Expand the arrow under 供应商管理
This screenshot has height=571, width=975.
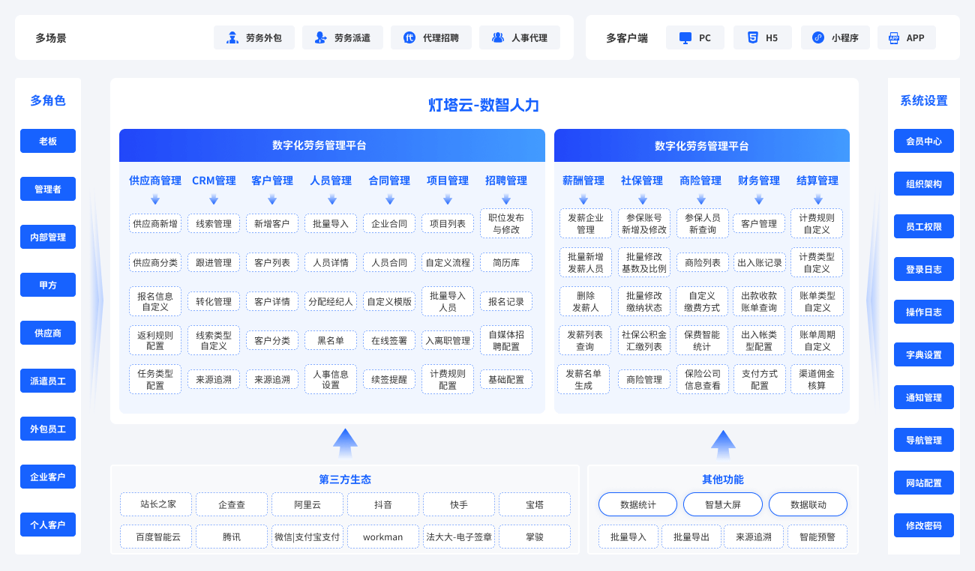155,200
